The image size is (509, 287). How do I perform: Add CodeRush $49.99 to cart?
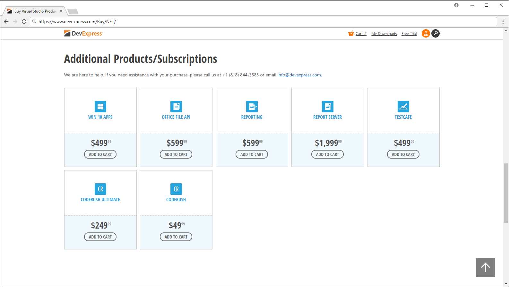(176, 237)
